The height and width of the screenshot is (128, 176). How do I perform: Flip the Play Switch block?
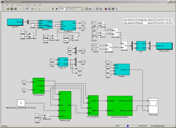(74, 36)
